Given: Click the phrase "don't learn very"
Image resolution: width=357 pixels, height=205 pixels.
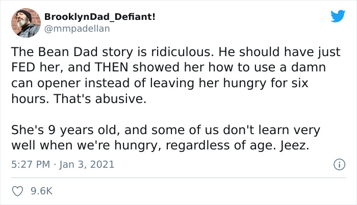Looking at the screenshot, I should tap(271, 130).
